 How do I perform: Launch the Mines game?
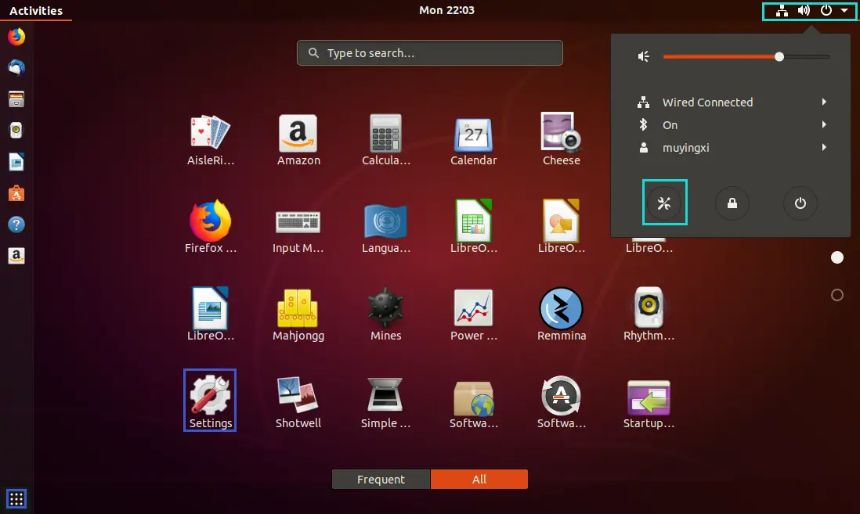point(385,315)
